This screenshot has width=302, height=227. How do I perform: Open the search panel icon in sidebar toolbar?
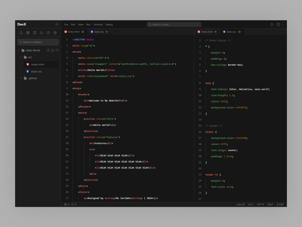(21, 33)
